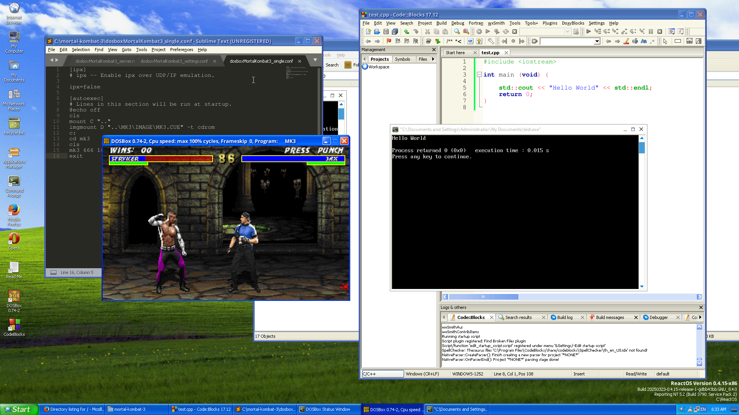Open Selection menu in Sublime Text
This screenshot has width=739, height=415.
[80, 50]
